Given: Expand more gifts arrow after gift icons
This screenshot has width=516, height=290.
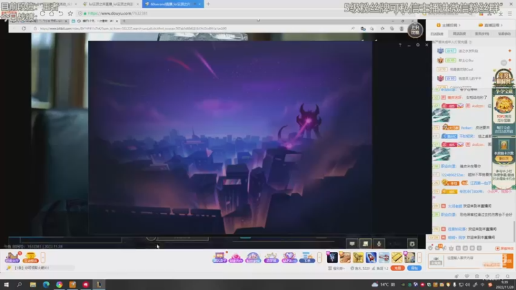Looking at the screenshot, I should 419,257.
